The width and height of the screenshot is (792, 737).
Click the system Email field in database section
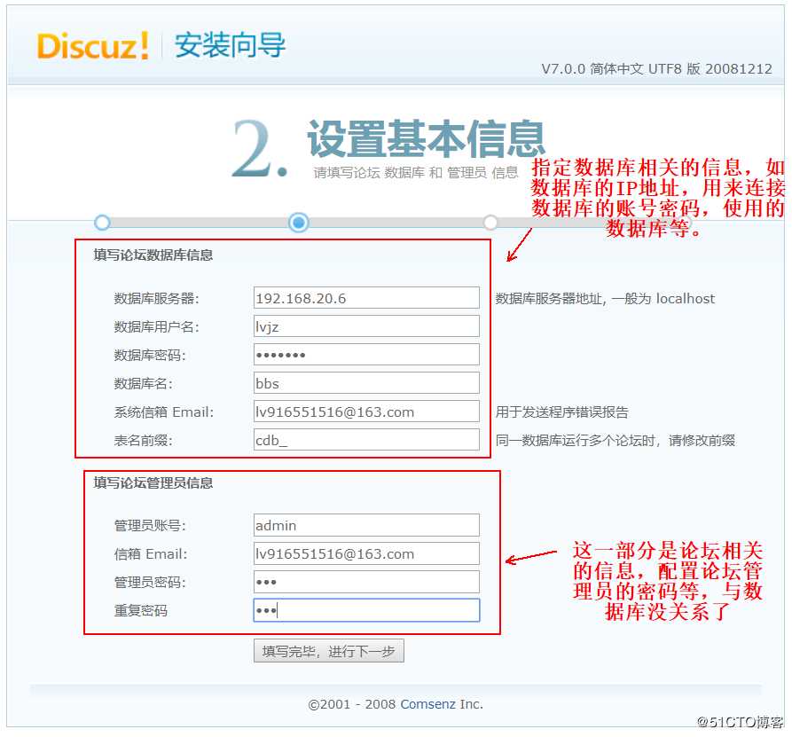366,412
